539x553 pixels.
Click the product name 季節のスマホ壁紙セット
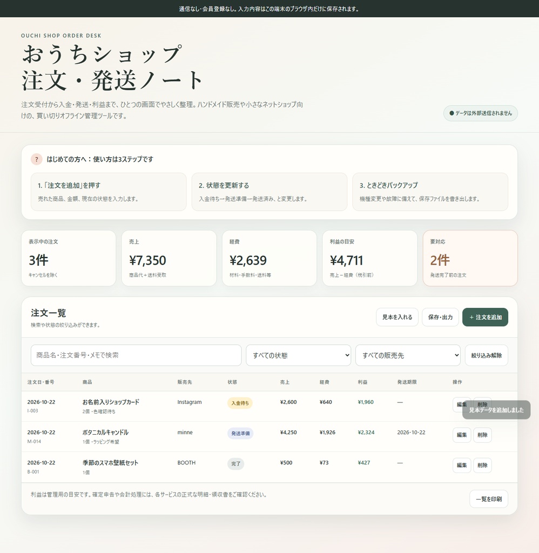pos(110,463)
